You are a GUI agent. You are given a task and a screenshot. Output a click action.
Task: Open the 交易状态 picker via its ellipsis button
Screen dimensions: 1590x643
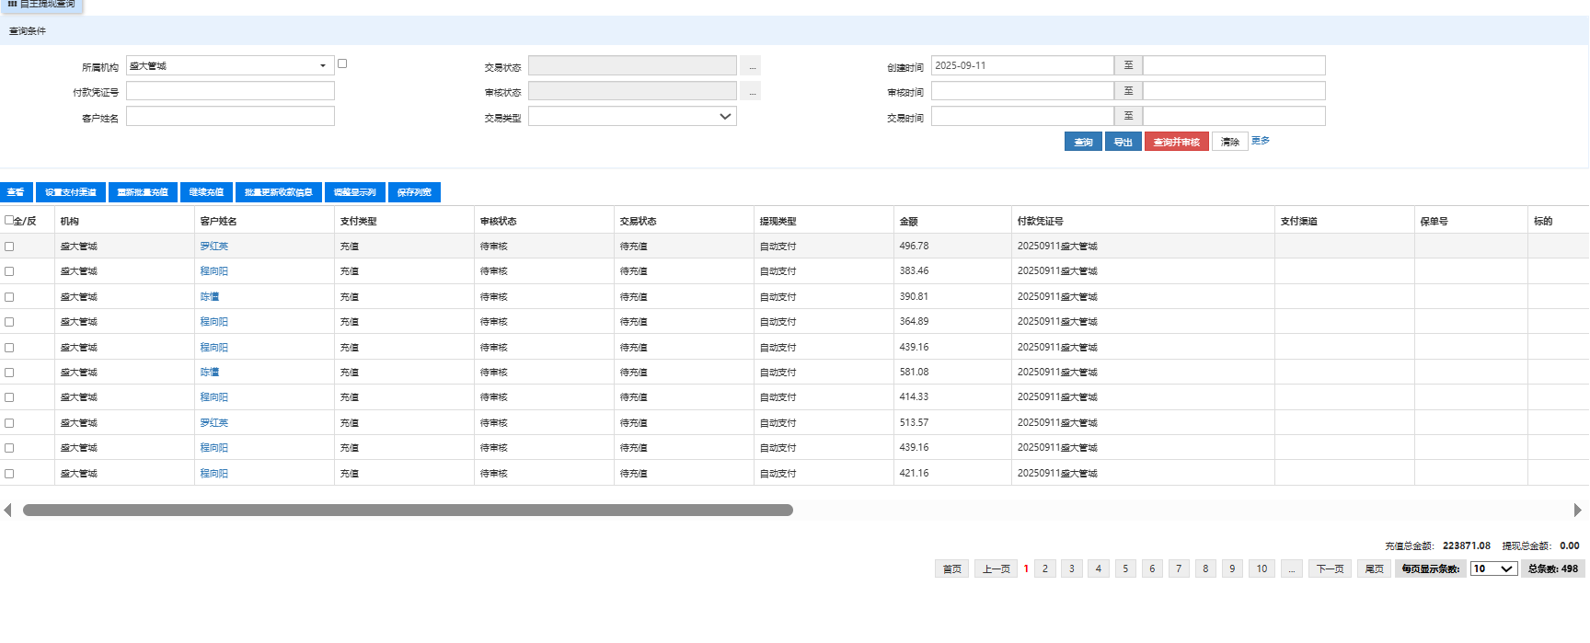(752, 66)
